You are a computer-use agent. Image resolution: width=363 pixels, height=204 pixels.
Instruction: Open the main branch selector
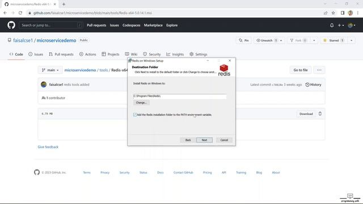pyautogui.click(x=50, y=70)
